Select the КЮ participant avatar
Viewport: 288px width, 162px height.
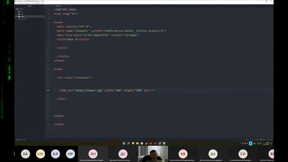click(40, 154)
